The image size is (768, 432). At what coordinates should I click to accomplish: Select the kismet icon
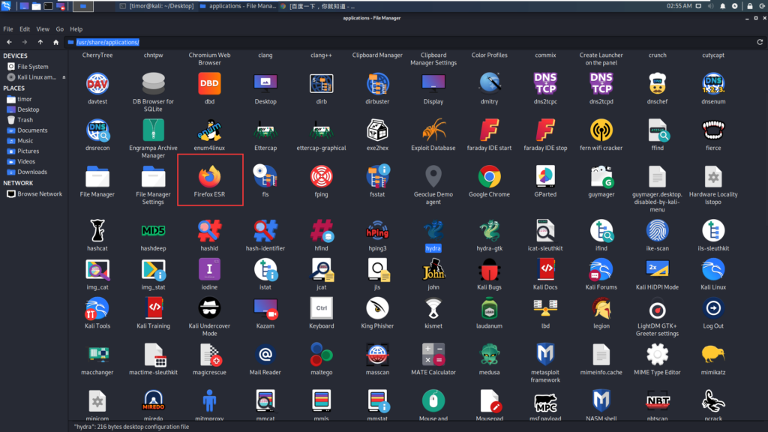click(x=433, y=308)
